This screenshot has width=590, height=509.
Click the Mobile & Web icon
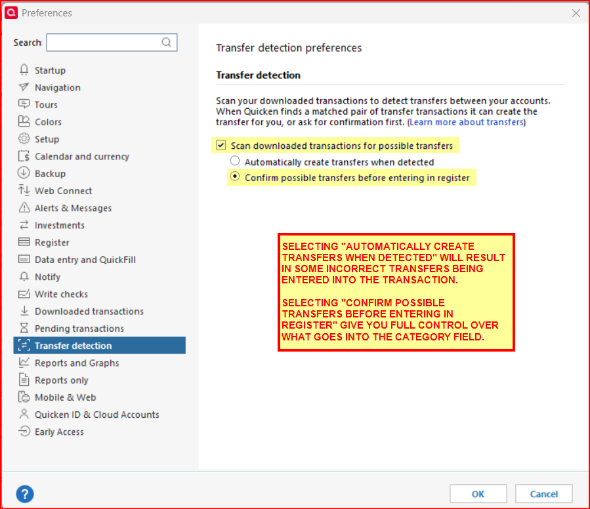point(24,397)
